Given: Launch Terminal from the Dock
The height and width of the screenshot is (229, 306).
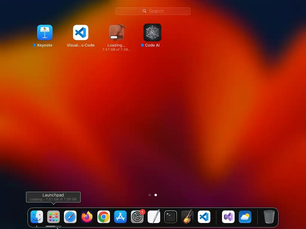Looking at the screenshot, I should point(171,217).
